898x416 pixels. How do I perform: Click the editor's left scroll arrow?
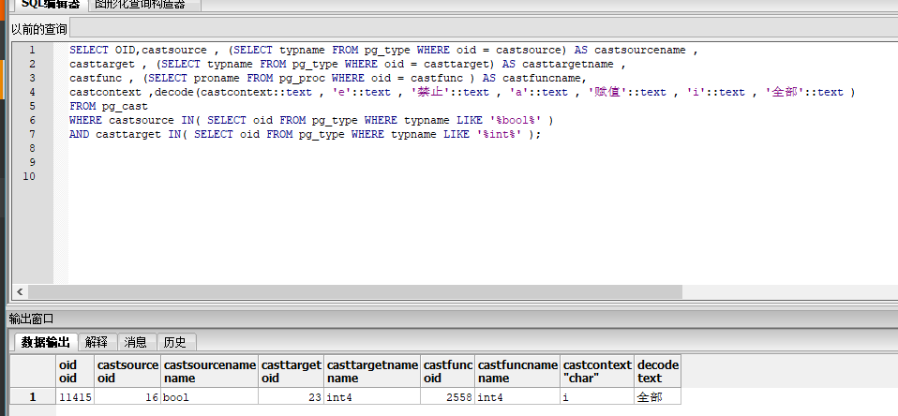coord(20,291)
